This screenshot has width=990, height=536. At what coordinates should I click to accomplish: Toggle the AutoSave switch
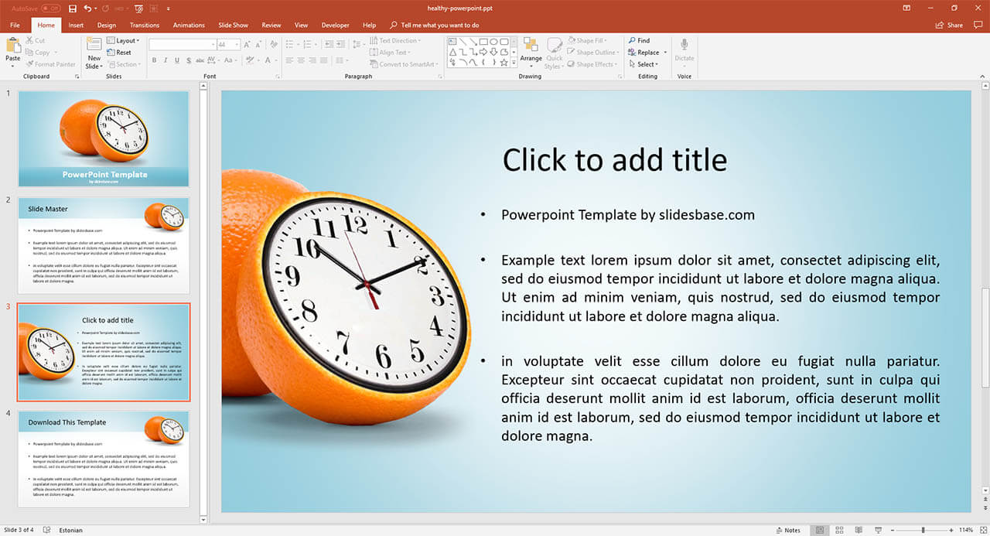pos(50,9)
